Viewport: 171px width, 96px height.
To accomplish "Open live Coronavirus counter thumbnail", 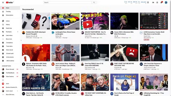I will [154, 21].
